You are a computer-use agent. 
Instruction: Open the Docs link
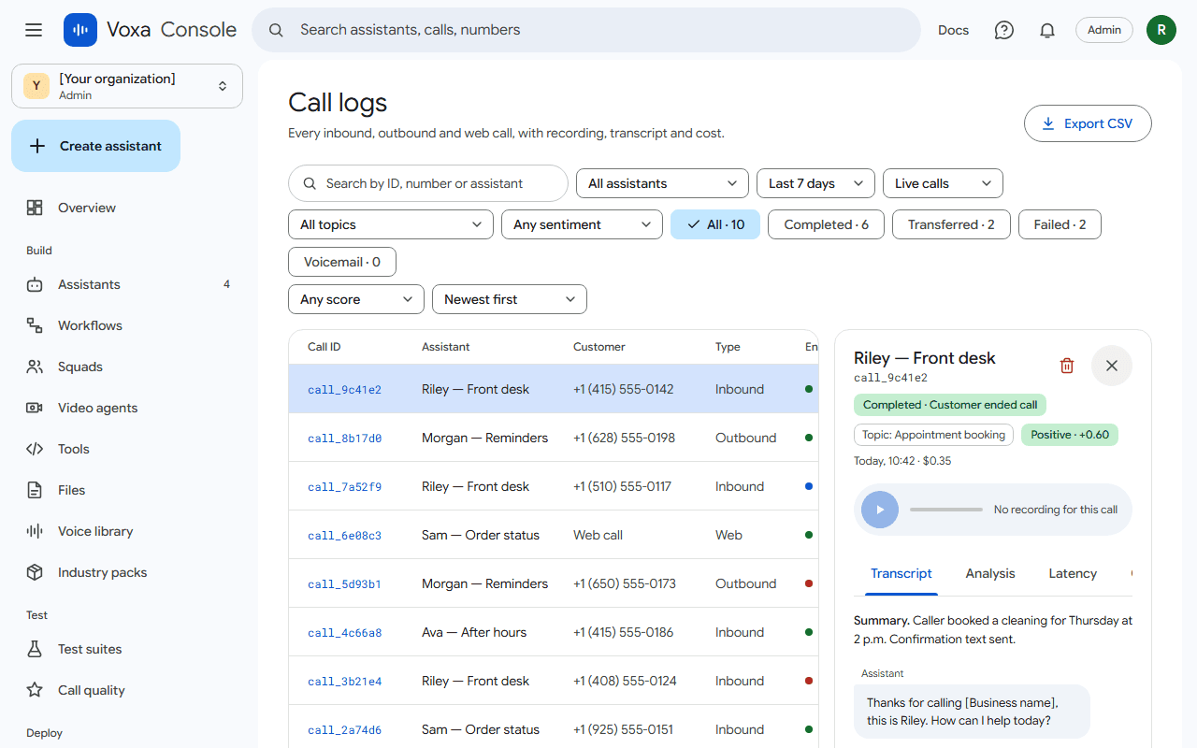point(953,30)
